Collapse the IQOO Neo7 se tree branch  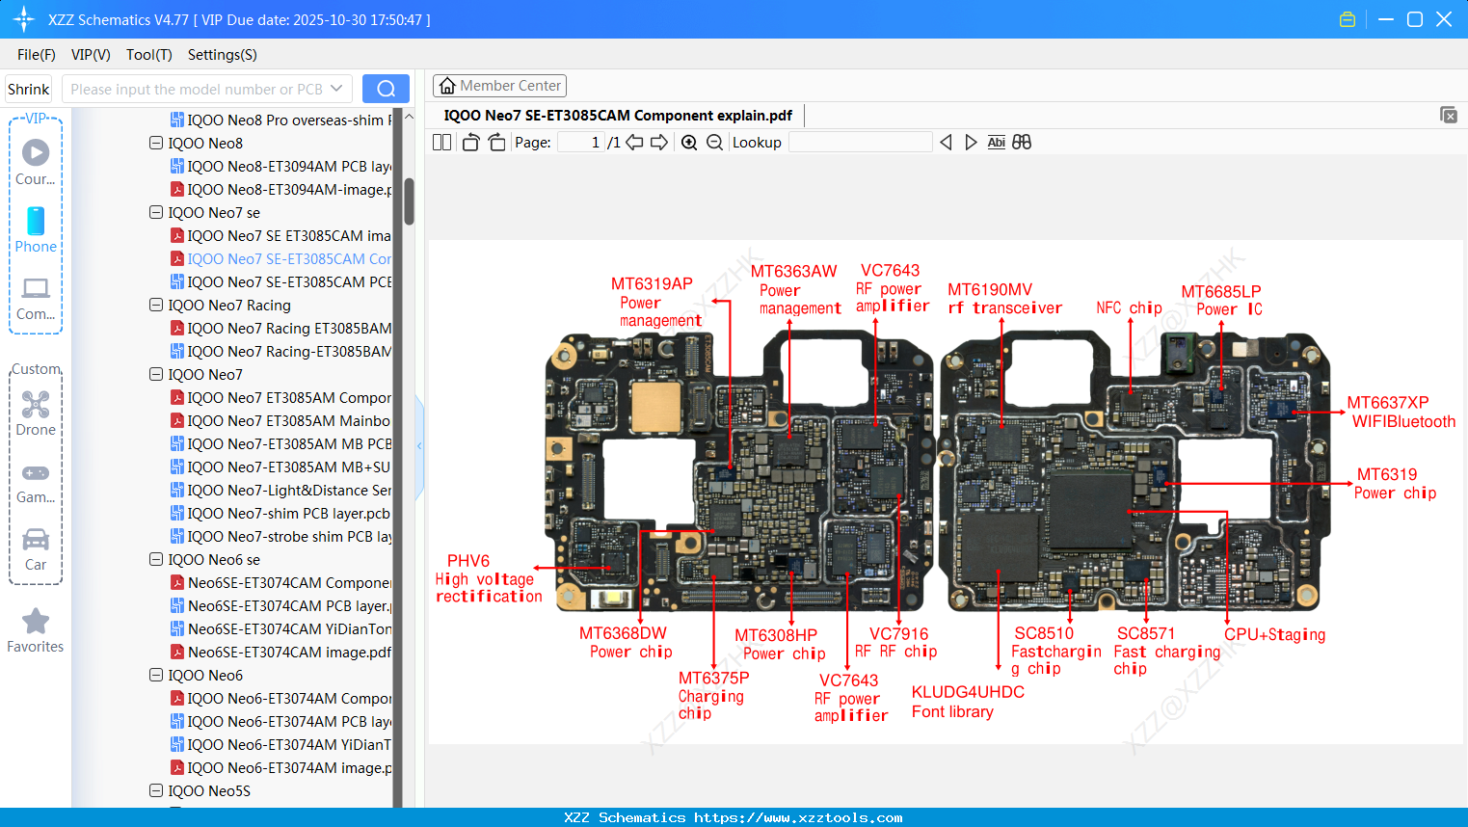click(x=156, y=212)
